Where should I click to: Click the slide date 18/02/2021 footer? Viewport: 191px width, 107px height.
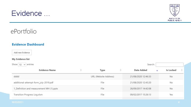coord(18,102)
